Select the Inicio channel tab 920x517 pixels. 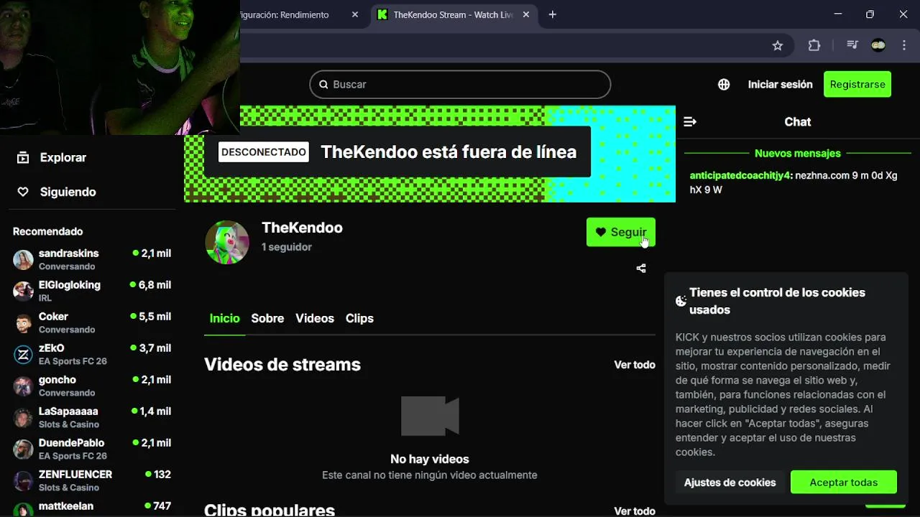pyautogui.click(x=224, y=318)
